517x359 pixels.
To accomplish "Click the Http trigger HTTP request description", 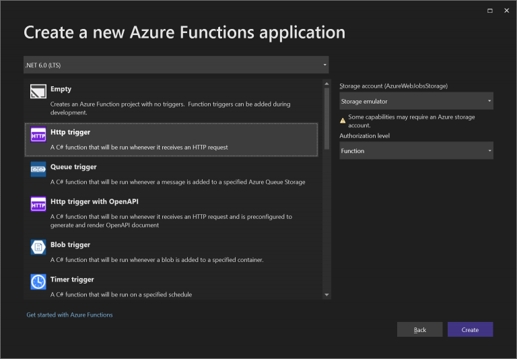I will coord(139,148).
